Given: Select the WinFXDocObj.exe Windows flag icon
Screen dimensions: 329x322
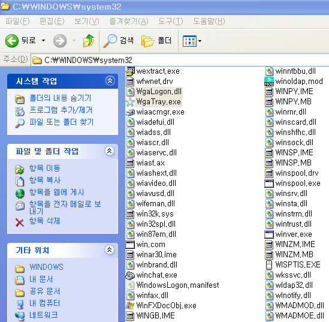Looking at the screenshot, I should [130, 306].
